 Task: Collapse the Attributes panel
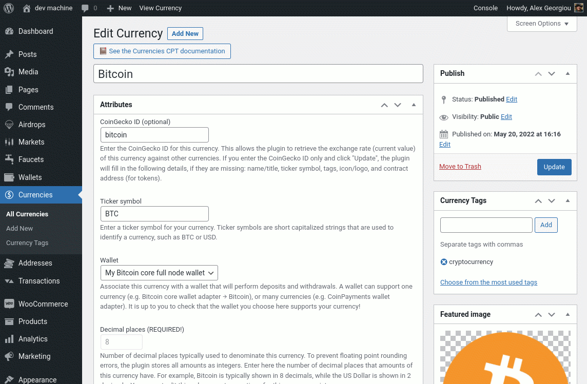tap(414, 105)
